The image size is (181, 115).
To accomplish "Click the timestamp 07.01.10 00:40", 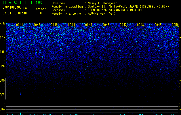I will click(15, 13).
